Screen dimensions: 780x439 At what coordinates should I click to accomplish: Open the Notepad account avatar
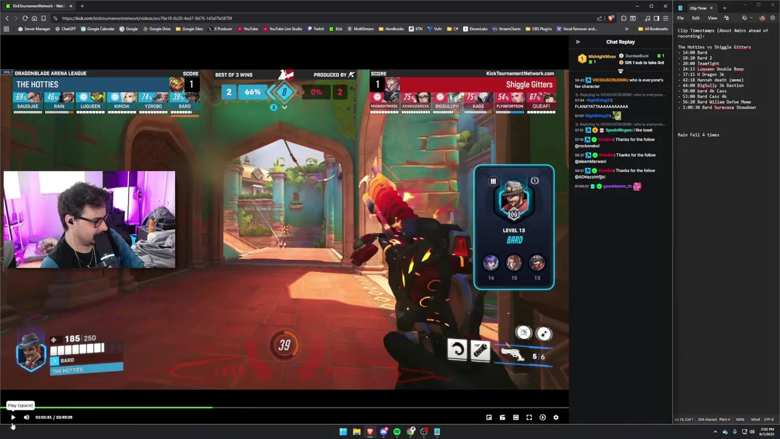(x=762, y=18)
